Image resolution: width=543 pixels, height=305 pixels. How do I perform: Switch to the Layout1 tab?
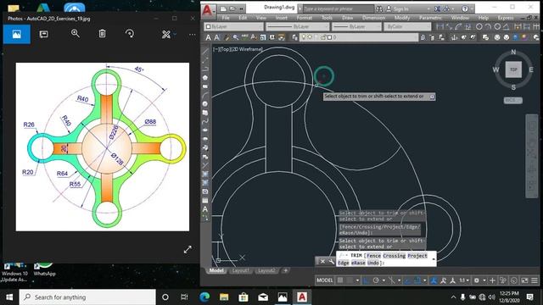click(240, 270)
